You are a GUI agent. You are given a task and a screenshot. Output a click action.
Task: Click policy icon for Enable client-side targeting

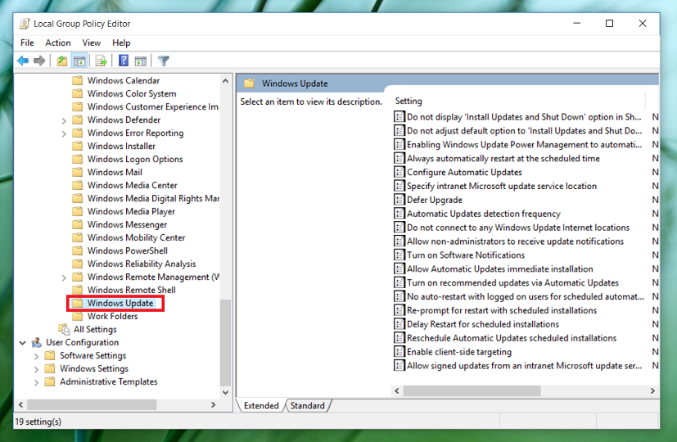coord(399,352)
